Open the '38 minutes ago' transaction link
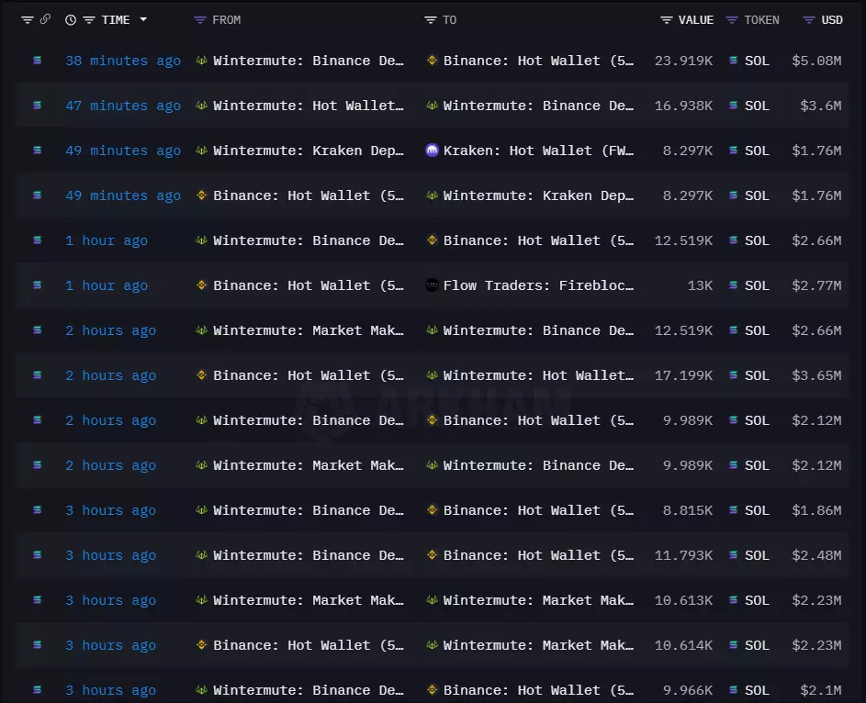866x703 pixels. coord(123,61)
